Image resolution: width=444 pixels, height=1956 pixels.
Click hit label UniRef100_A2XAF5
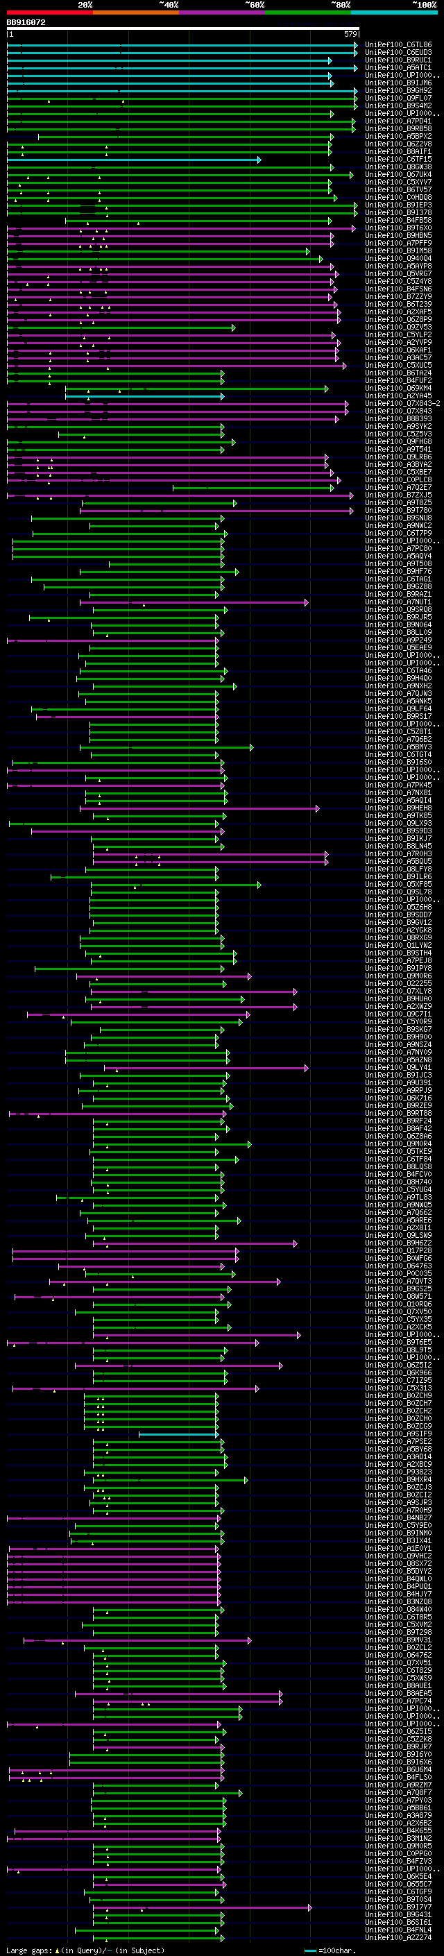pyautogui.click(x=398, y=312)
